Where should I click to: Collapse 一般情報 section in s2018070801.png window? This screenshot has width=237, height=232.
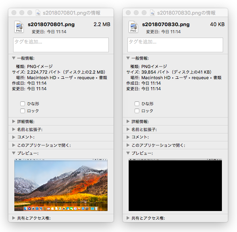13,58
